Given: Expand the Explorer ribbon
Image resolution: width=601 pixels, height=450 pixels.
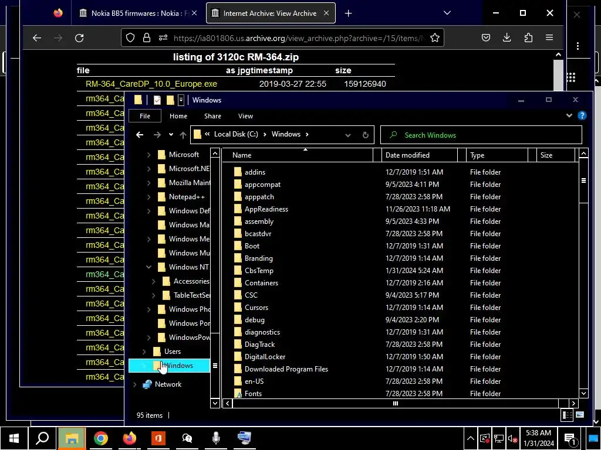Looking at the screenshot, I should 569,115.
